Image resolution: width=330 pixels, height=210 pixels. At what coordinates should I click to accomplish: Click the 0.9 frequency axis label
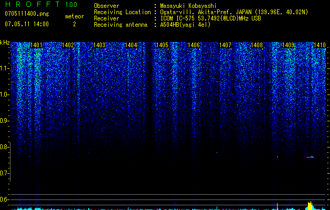(x=4, y=121)
